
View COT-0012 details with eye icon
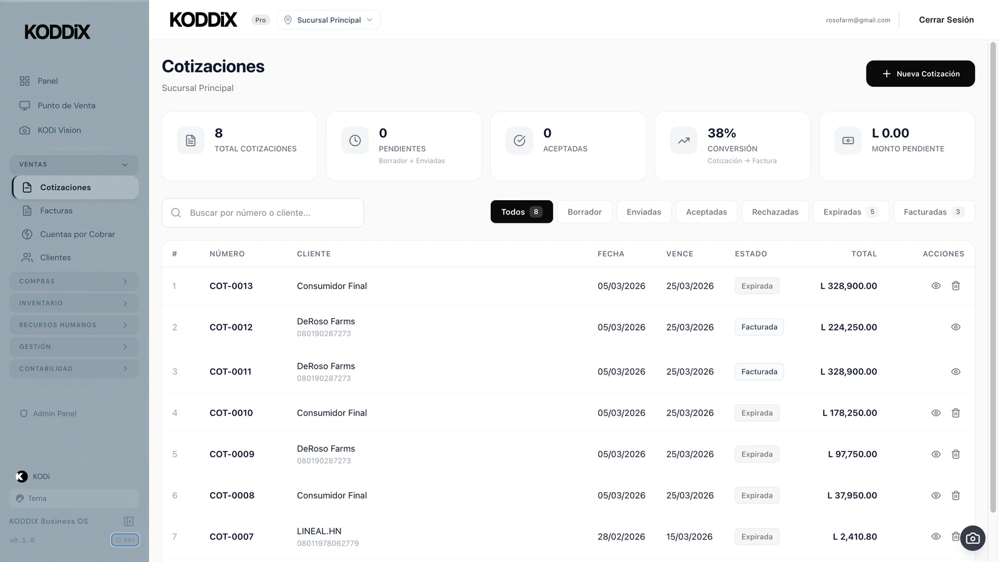pos(956,327)
